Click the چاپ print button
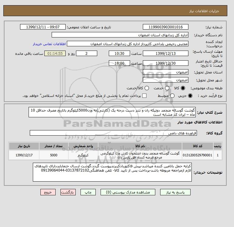 (88, 192)
